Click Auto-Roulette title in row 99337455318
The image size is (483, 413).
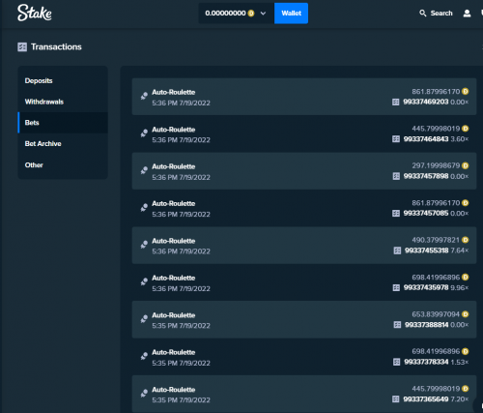tap(174, 241)
